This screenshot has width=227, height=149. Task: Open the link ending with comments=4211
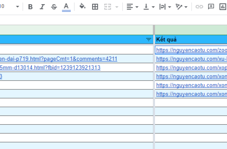(x=58, y=59)
